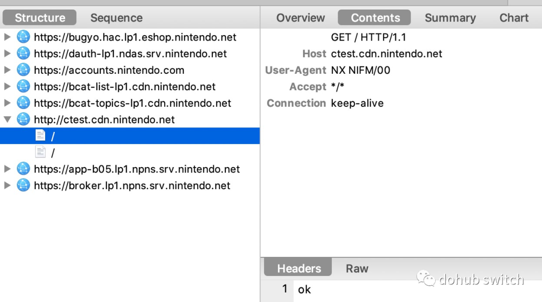Select http://ctest.cdn.nintendo.net row

[x=130, y=119]
